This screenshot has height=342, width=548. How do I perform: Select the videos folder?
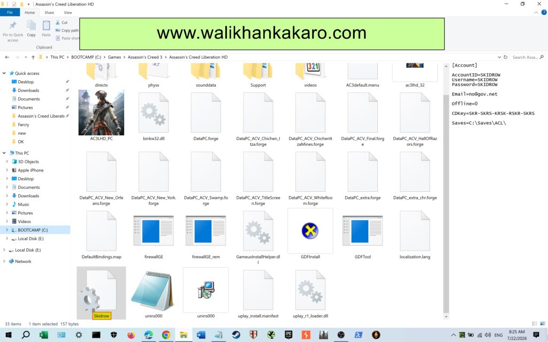[x=310, y=75]
